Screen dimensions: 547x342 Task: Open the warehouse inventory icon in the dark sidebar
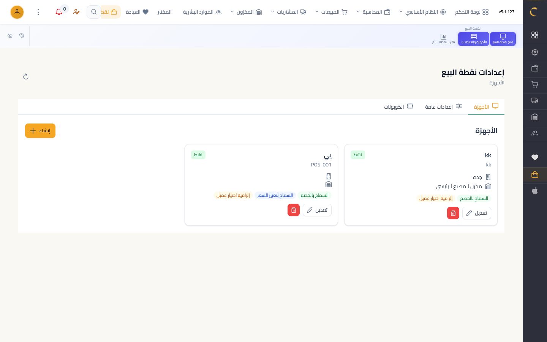pos(535,117)
